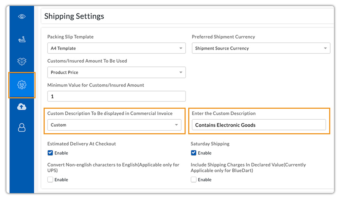Enable Convert Non-english characters to English checkbox

pos(50,179)
